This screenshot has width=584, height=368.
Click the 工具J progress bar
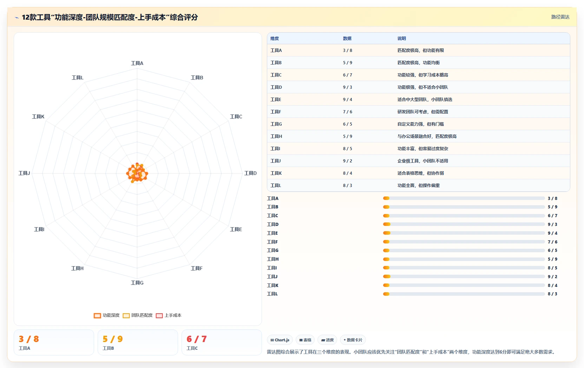pyautogui.click(x=464, y=277)
